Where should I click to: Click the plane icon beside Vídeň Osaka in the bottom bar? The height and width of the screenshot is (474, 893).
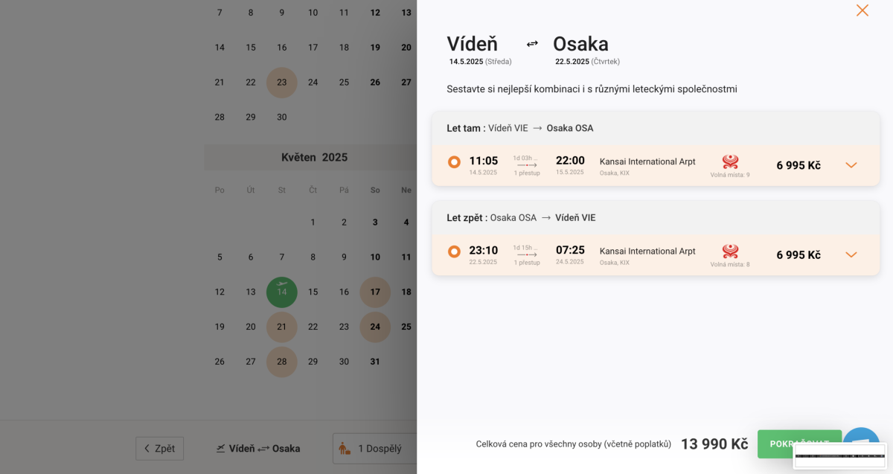221,448
